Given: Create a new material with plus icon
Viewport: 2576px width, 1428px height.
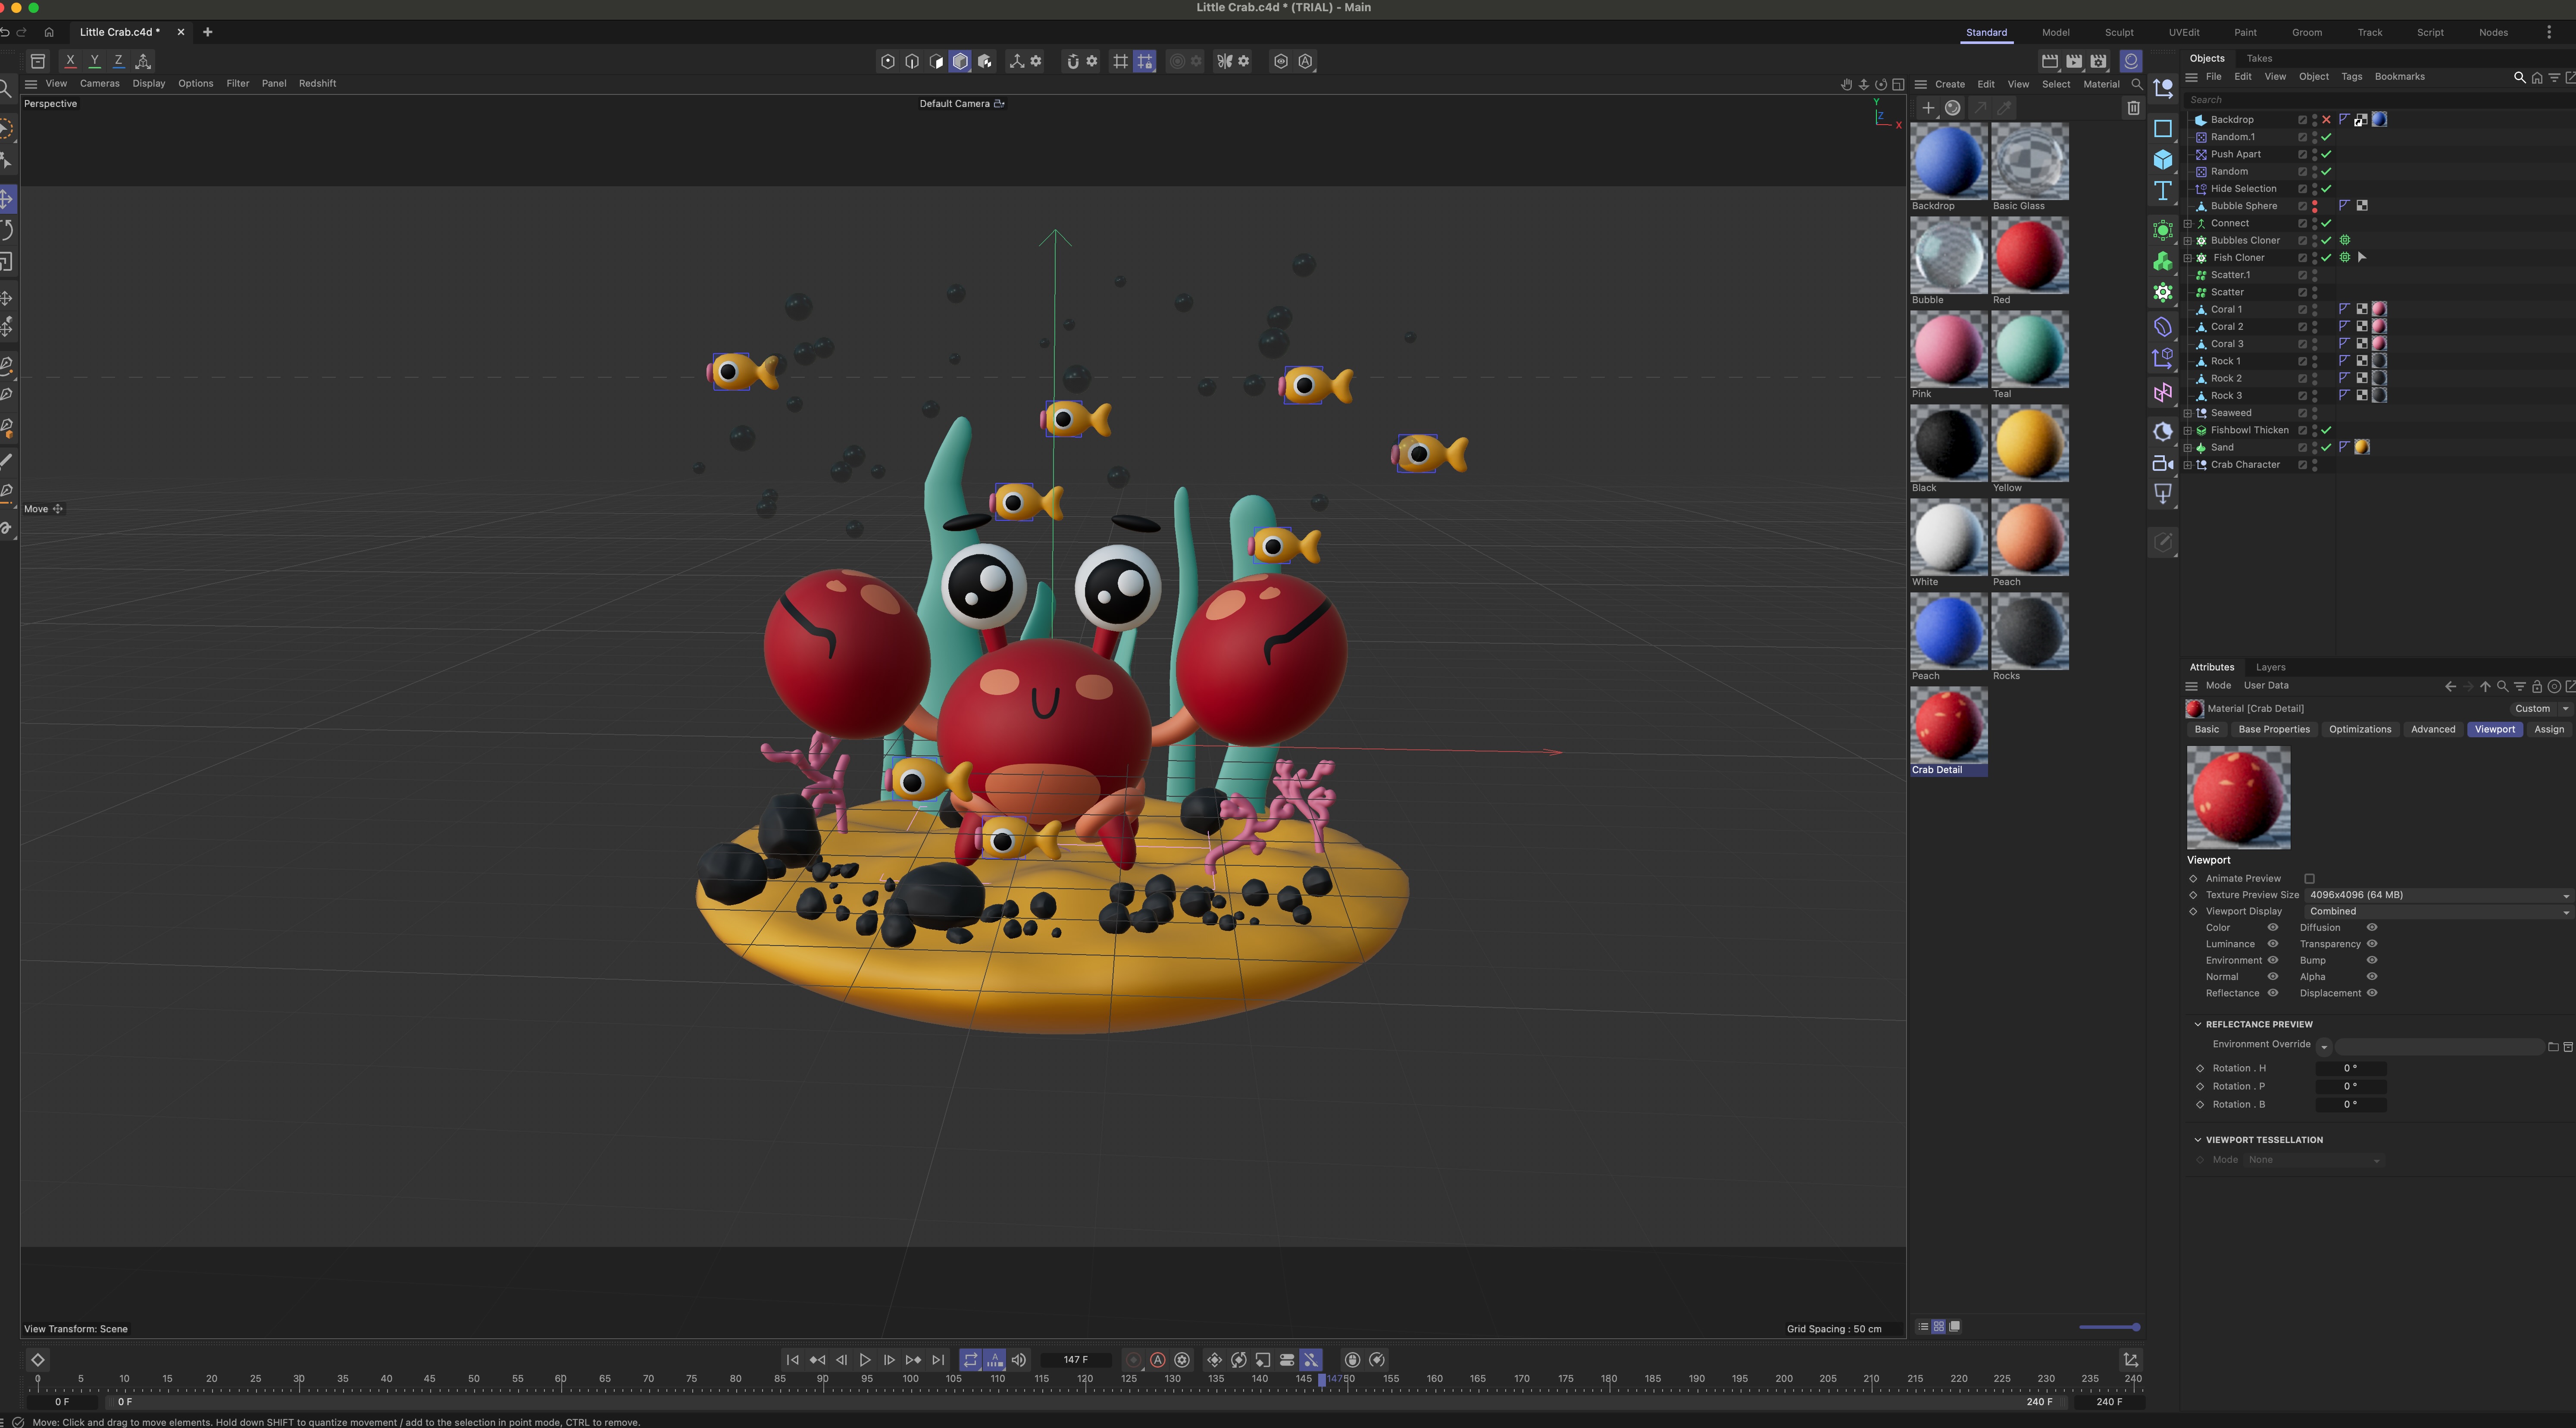Looking at the screenshot, I should (1928, 108).
